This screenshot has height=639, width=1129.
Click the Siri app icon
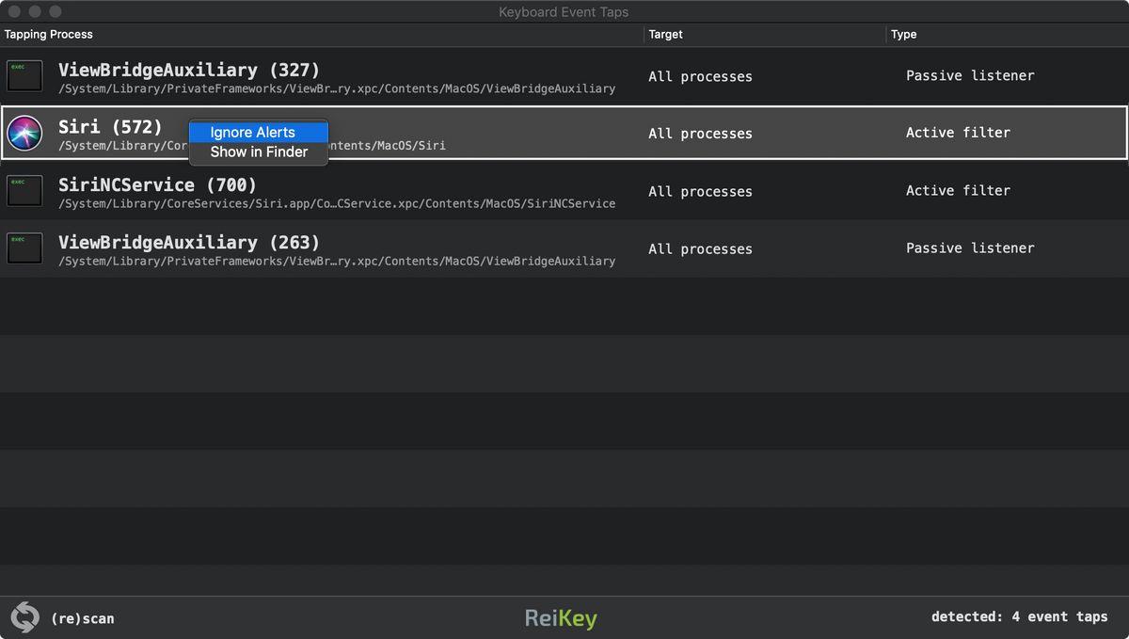tap(24, 134)
